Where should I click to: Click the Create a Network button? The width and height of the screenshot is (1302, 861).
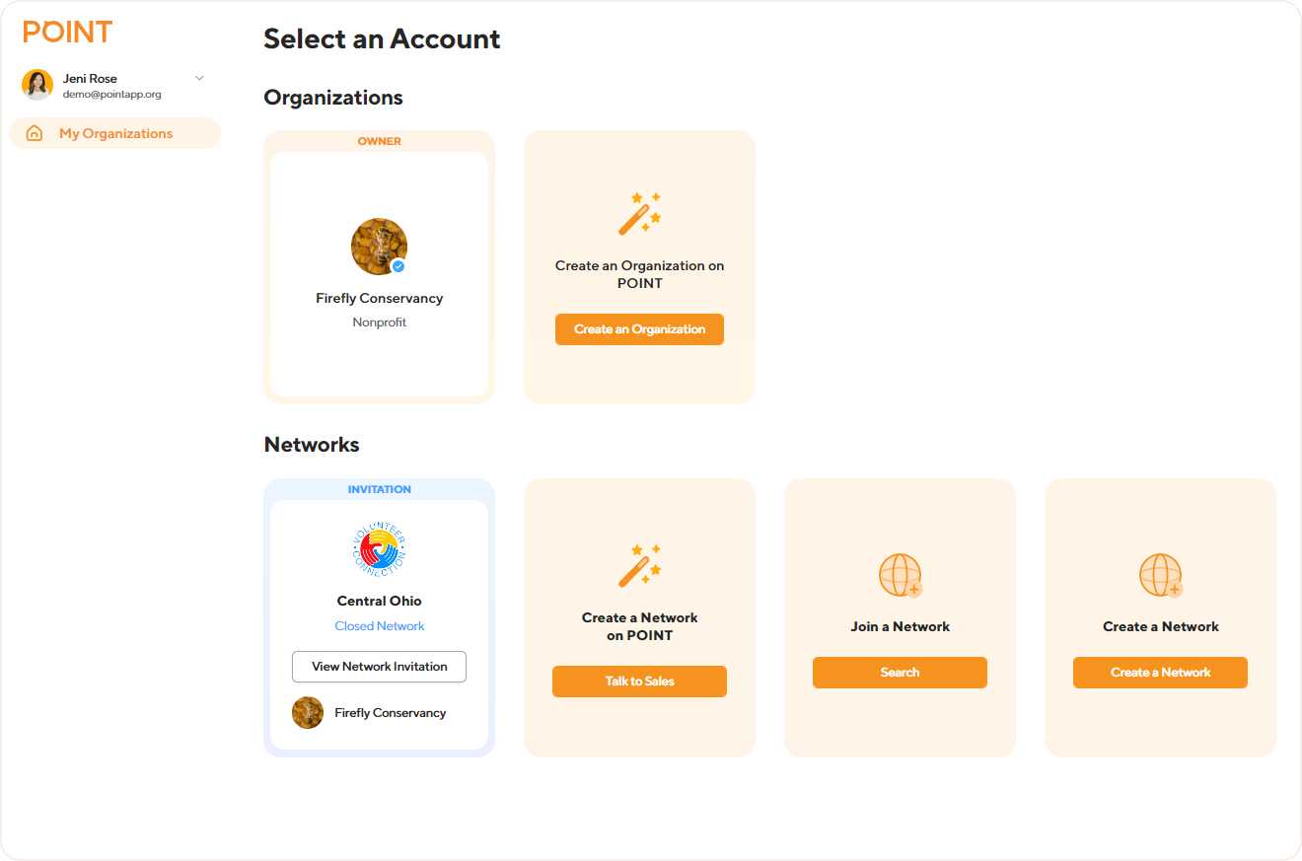(1160, 672)
